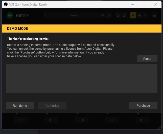Viewport: 163px width, 134px height.
Task: Open the preset search magnifier
Action: [103, 15]
